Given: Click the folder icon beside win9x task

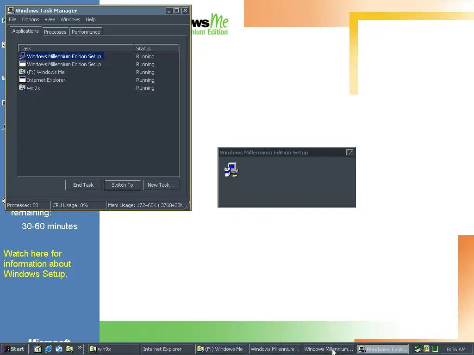Looking at the screenshot, I should (22, 87).
